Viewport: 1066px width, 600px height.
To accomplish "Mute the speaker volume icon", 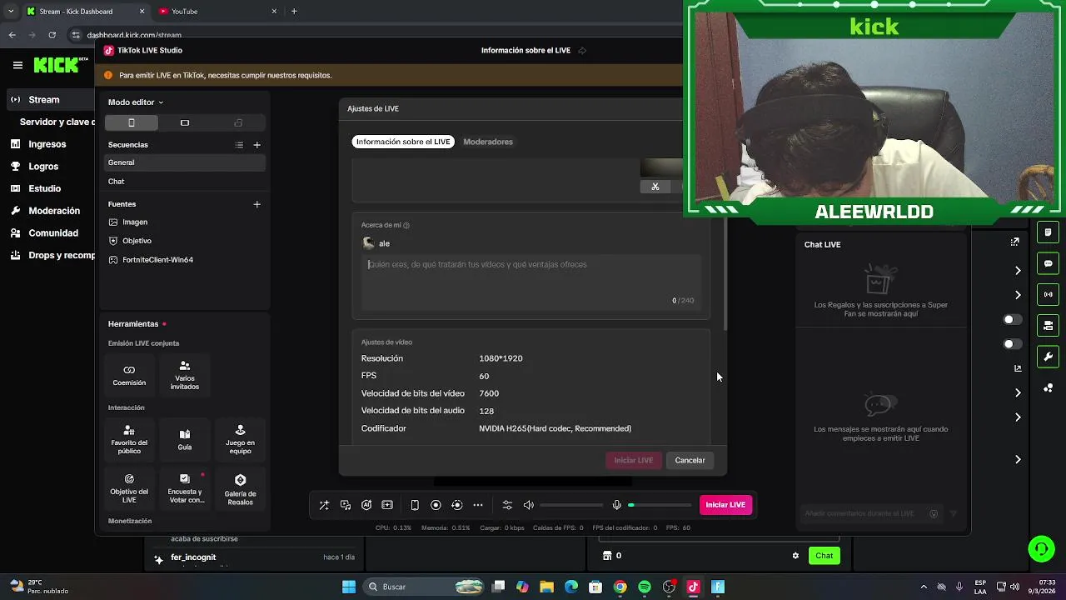I will click(x=528, y=505).
